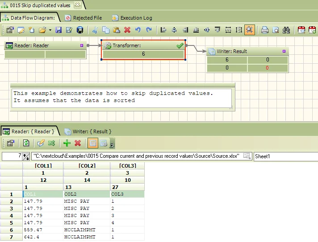Copy selection using the copy icon
Image resolution: width=318 pixels, height=242 pixels.
[x=106, y=30]
